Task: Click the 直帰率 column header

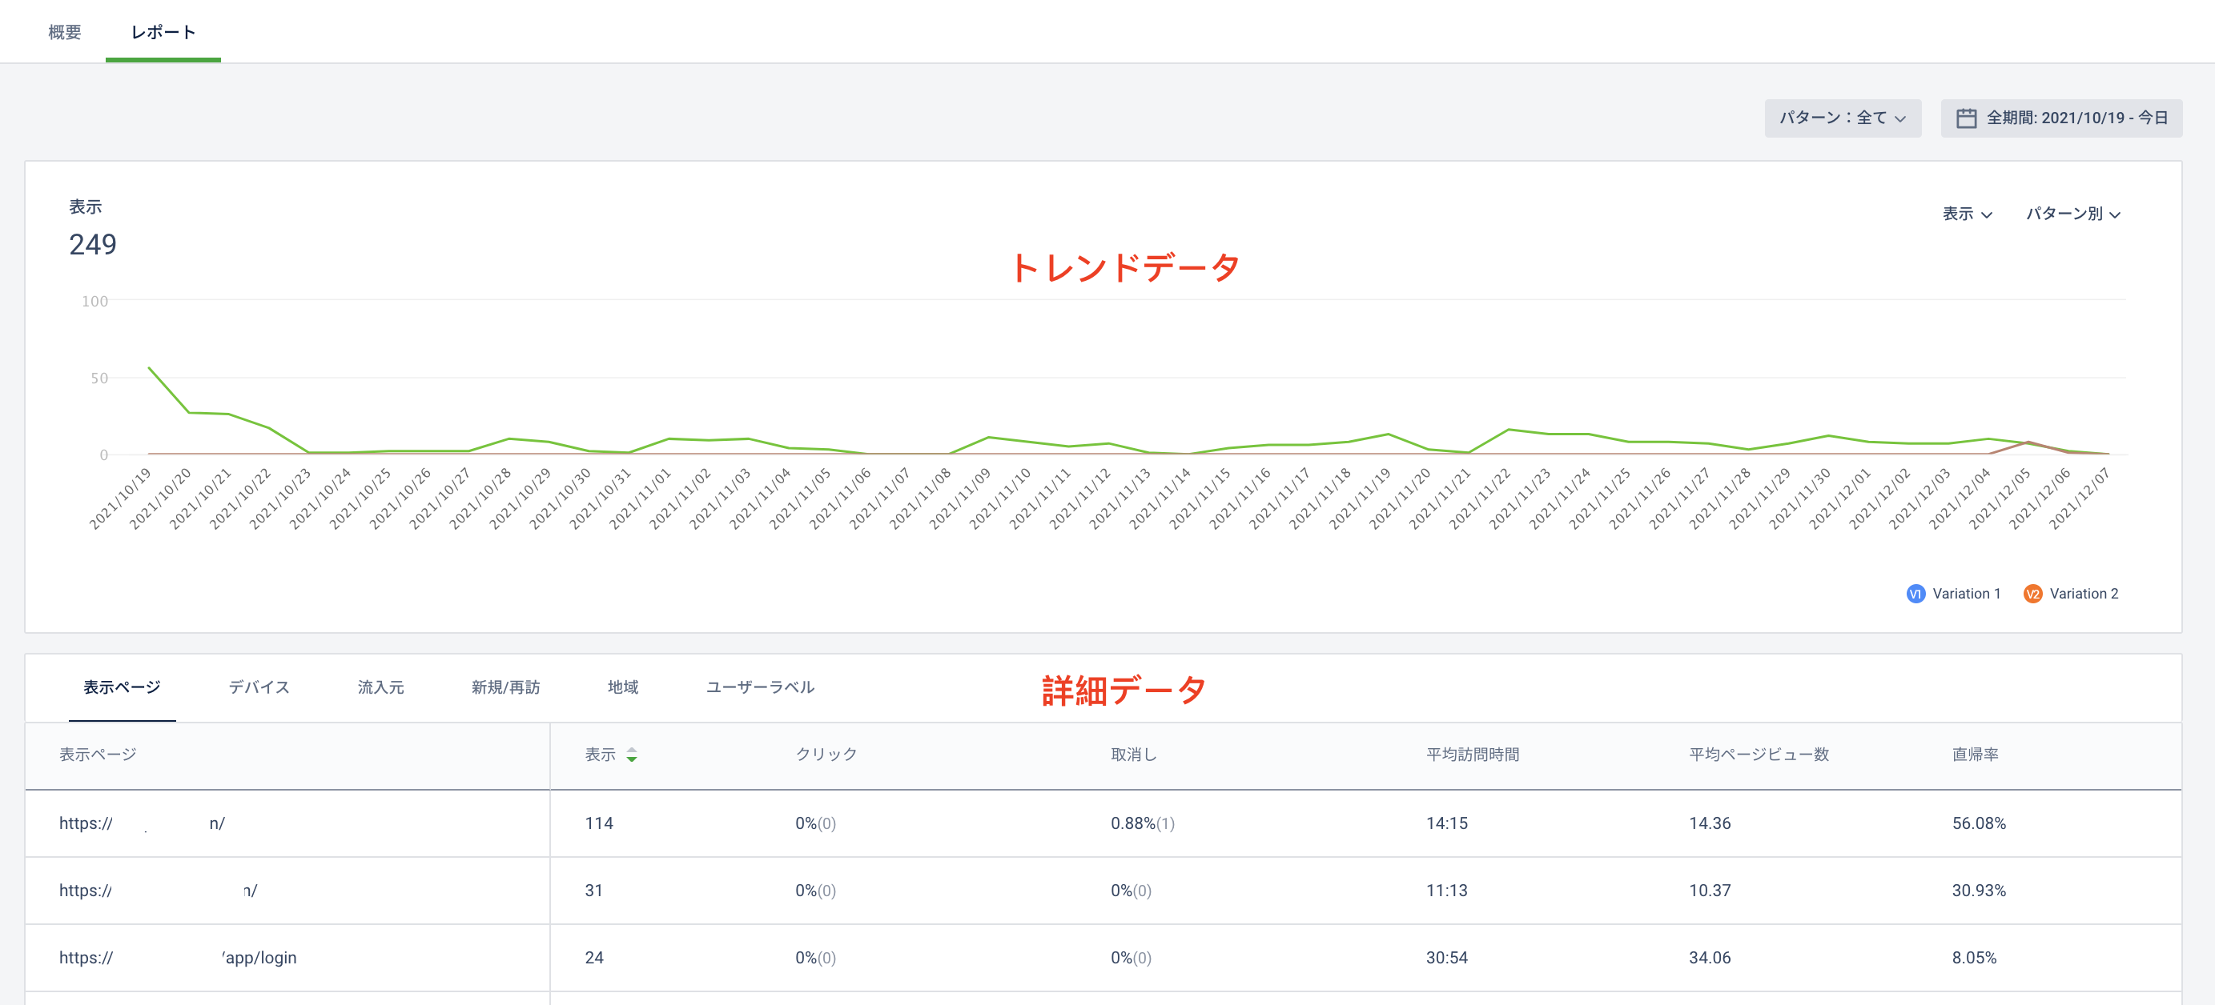Action: pyautogui.click(x=1975, y=755)
